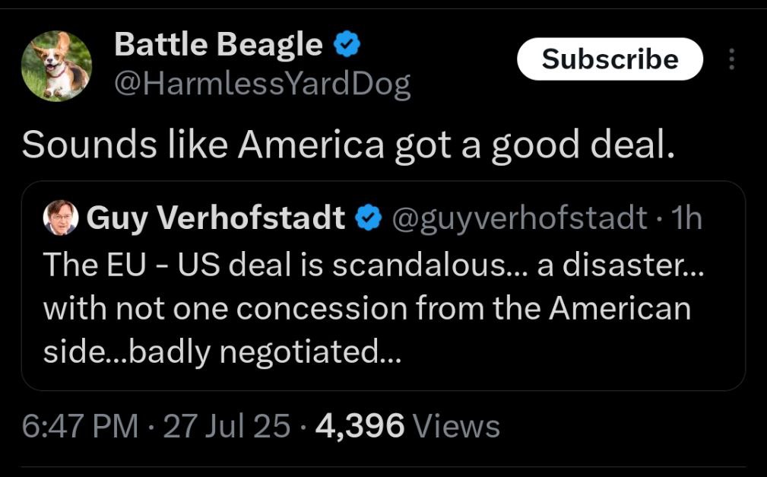Open the three-dot more options menu
Screen dimensions: 767x477
pyautogui.click(x=731, y=59)
